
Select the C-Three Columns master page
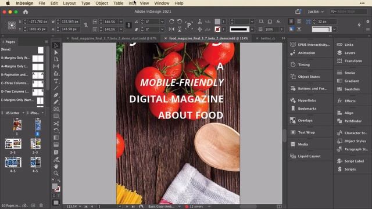click(22, 83)
